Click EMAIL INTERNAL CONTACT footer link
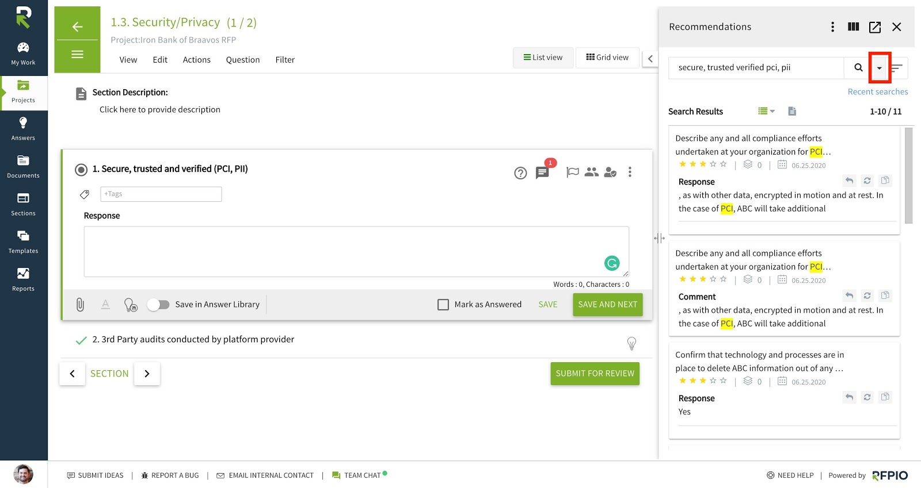Viewport: 921px width, 488px height. click(x=265, y=475)
